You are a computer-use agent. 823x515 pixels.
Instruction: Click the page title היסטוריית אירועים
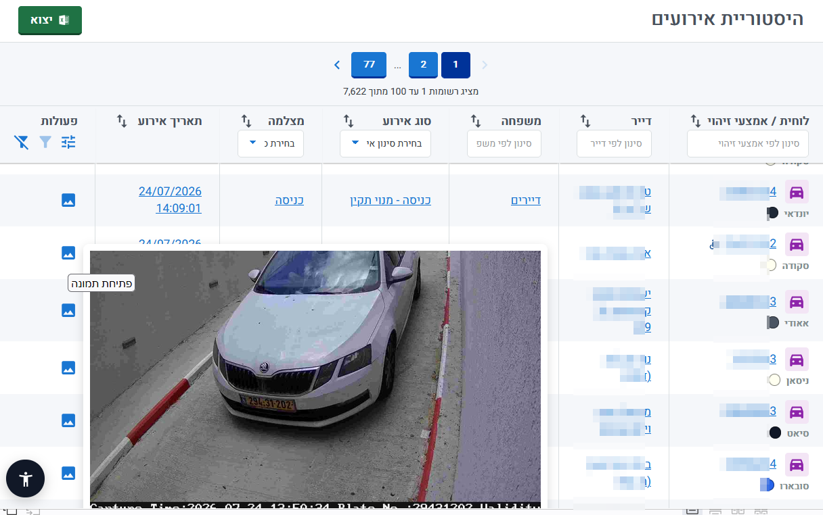point(728,19)
